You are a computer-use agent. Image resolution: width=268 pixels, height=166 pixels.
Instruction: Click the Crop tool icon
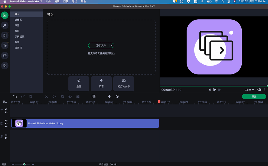click(x=62, y=97)
